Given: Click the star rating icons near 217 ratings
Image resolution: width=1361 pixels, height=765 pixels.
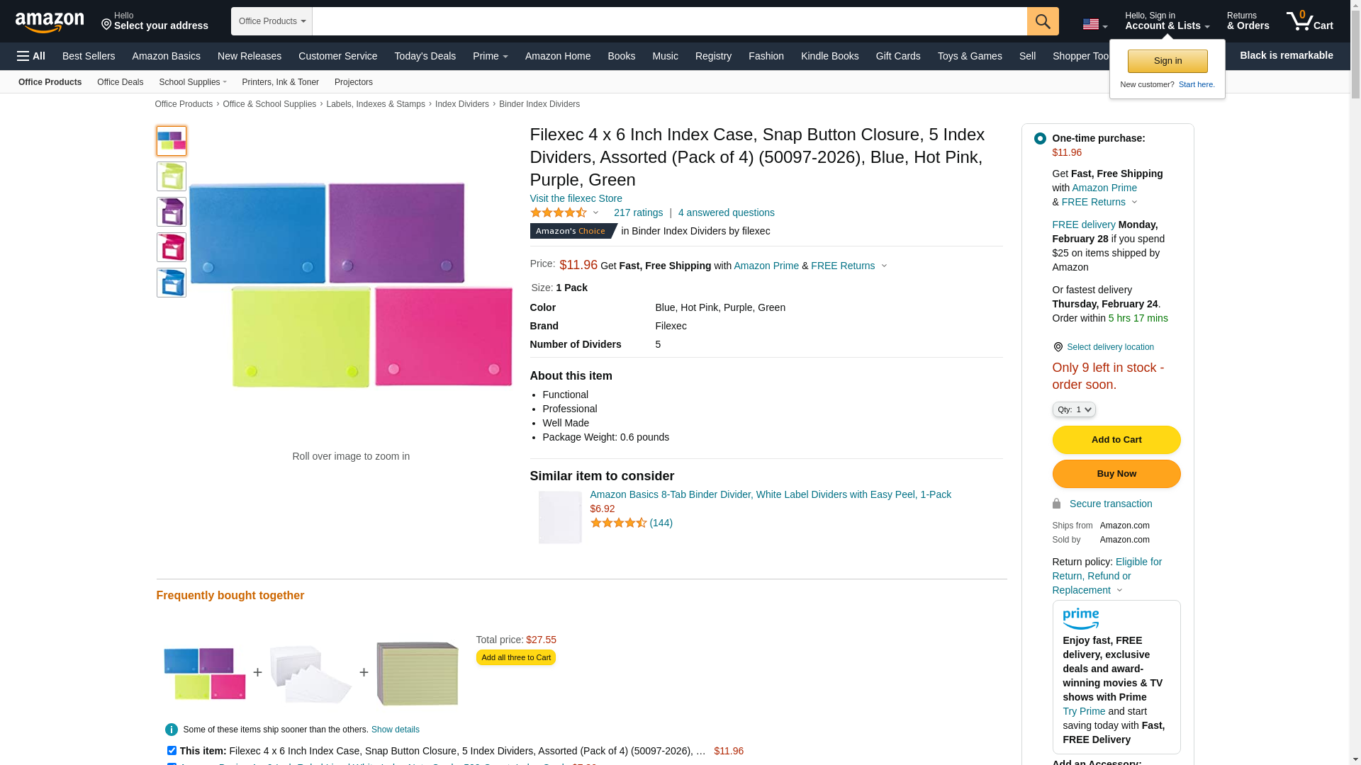Looking at the screenshot, I should click(x=559, y=212).
